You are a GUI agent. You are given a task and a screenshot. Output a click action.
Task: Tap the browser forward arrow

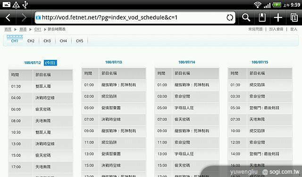point(24,18)
